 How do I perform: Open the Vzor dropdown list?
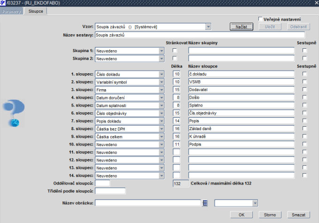(208, 27)
